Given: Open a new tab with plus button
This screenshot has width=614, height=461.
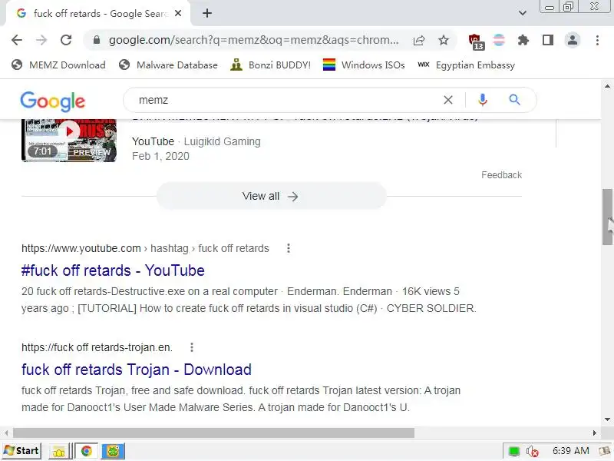Looking at the screenshot, I should click(x=207, y=13).
